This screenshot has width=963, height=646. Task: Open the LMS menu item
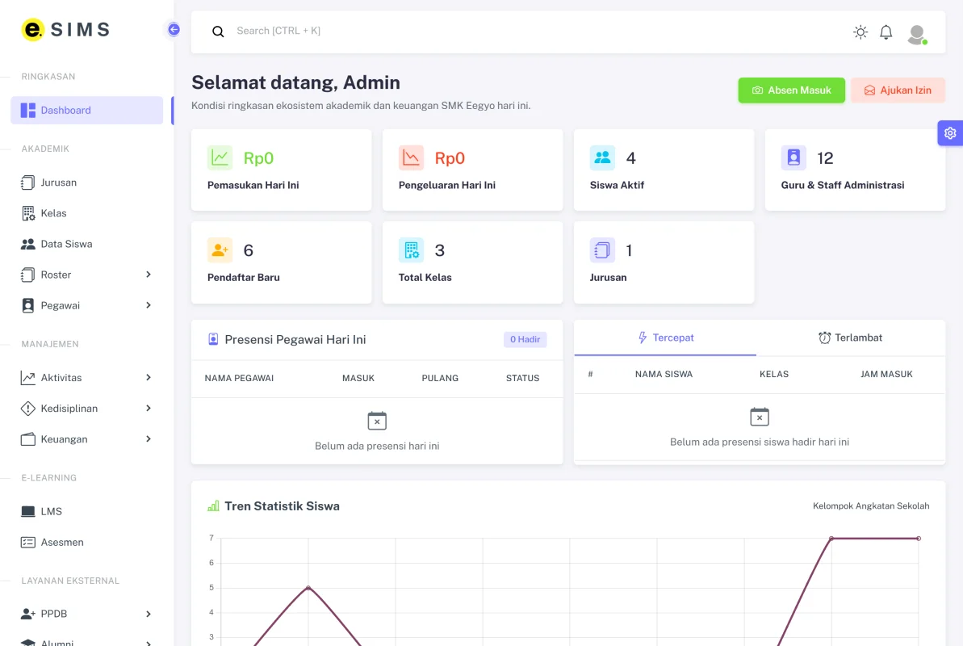86,511
